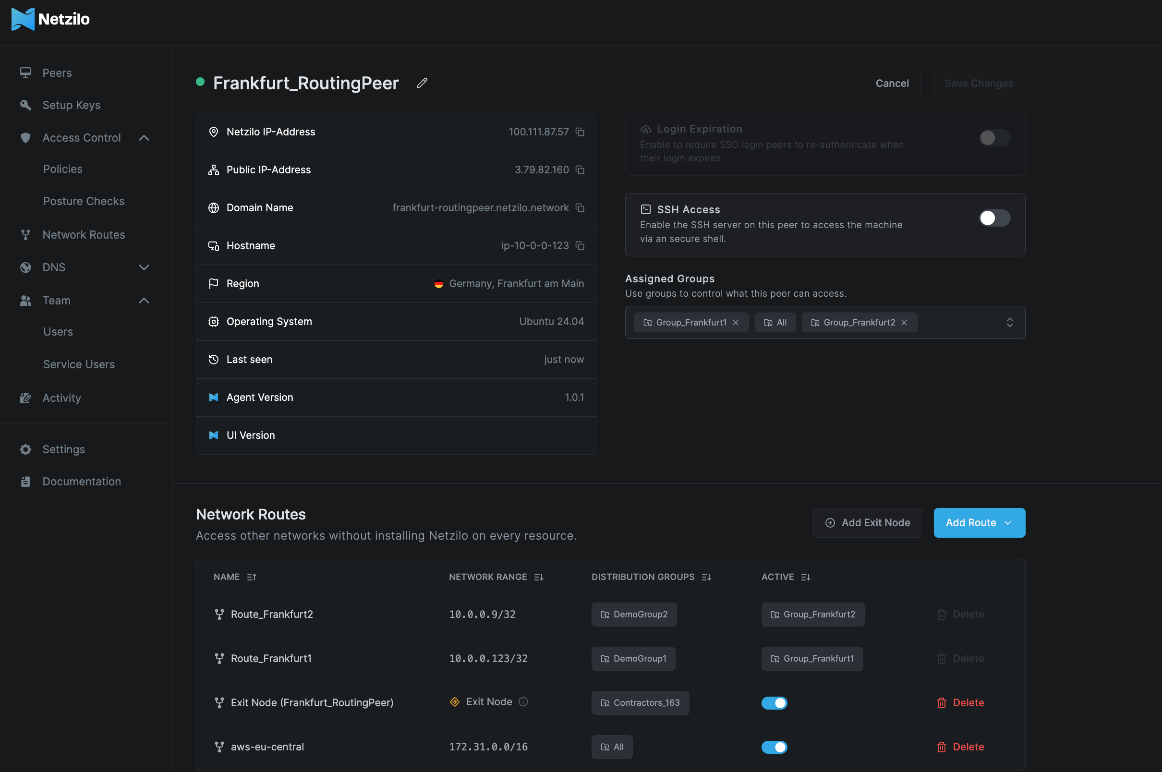The image size is (1162, 772).
Task: Remove Group_Frankfurt2 from assigned groups
Action: tap(904, 323)
